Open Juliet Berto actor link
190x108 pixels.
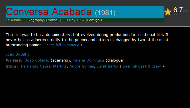point(107,66)
